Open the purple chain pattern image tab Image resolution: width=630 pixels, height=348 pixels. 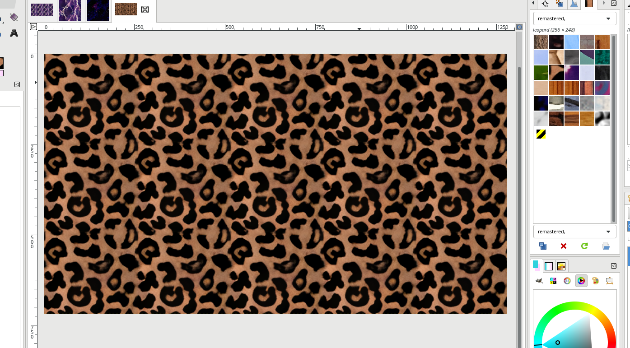(x=42, y=9)
